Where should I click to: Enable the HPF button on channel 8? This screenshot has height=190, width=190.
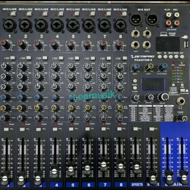coord(124,58)
